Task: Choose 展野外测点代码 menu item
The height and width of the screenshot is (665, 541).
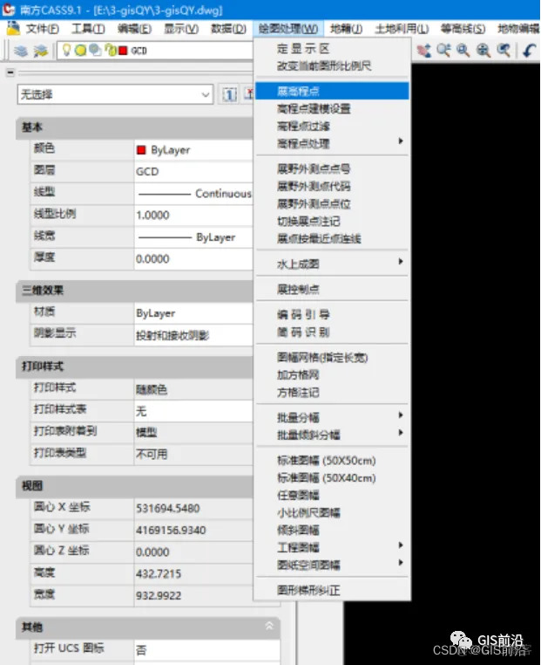Action: [332, 187]
